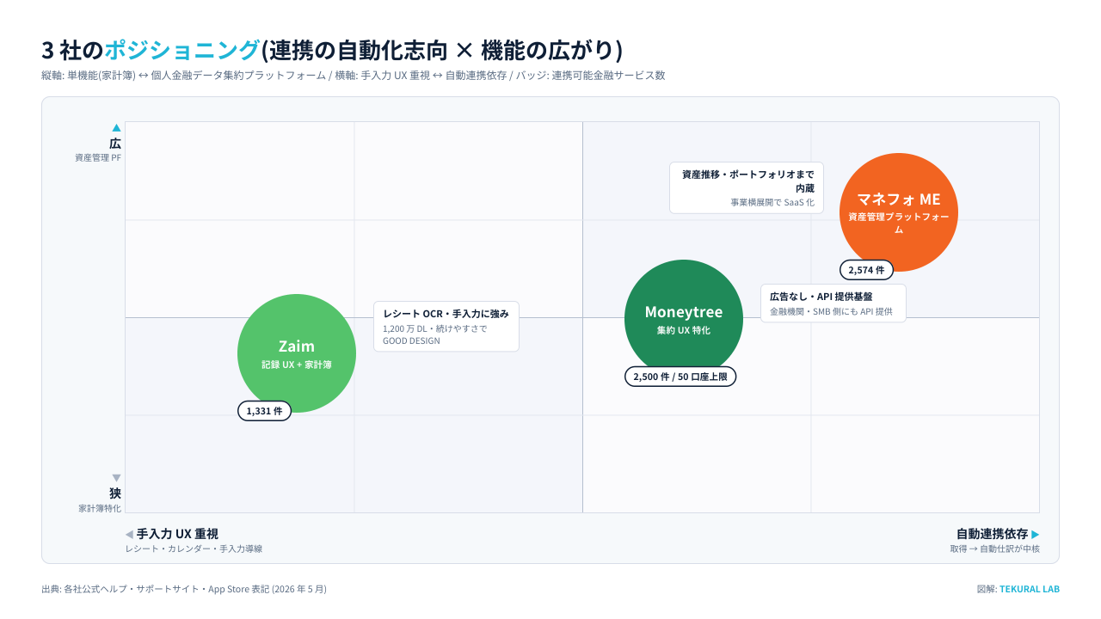Click the レシート・カレンダー・手入力導線 caption
The width and height of the screenshot is (1101, 619).
pos(194,549)
